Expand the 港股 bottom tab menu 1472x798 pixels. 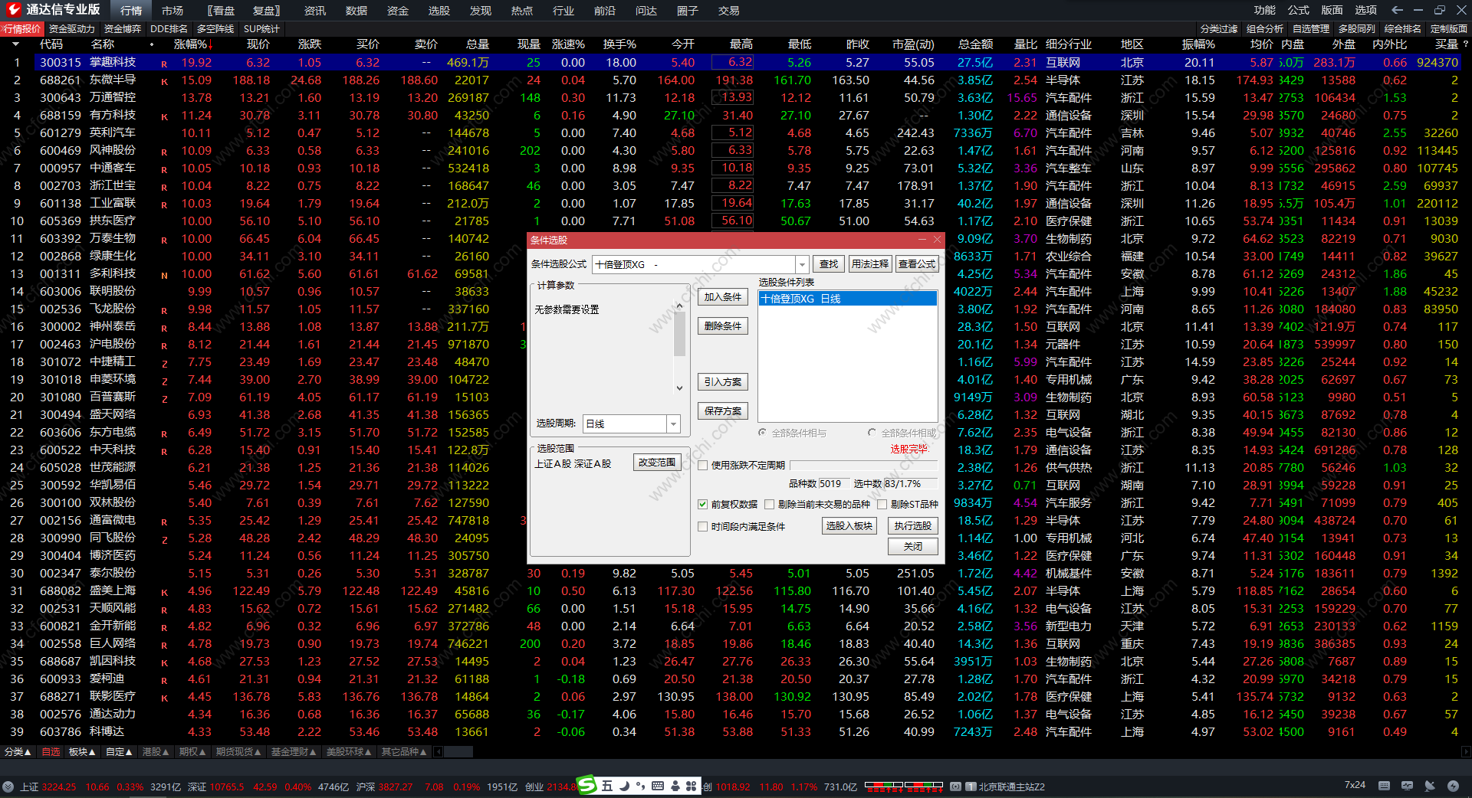point(155,752)
